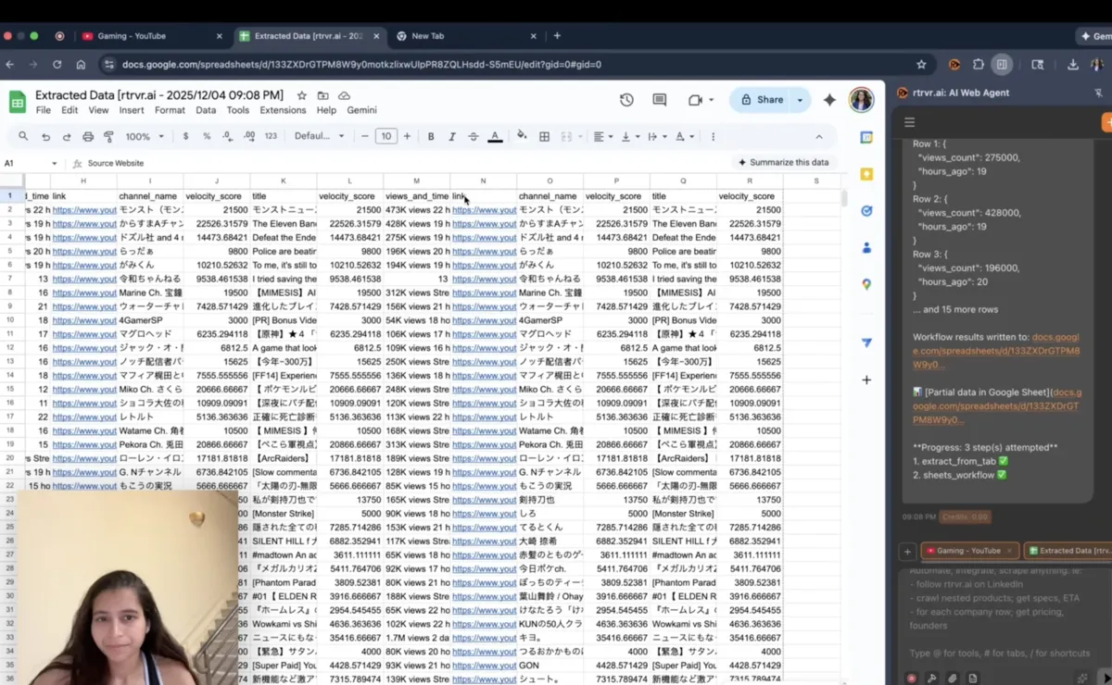The height and width of the screenshot is (685, 1112).
Task: Format as currency with the dollar icon
Action: (x=185, y=136)
